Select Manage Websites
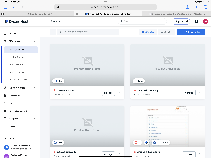The image size is (211, 158). (x=21, y=50)
